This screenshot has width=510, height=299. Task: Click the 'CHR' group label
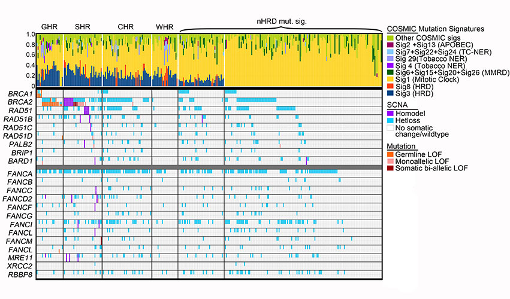pyautogui.click(x=125, y=27)
